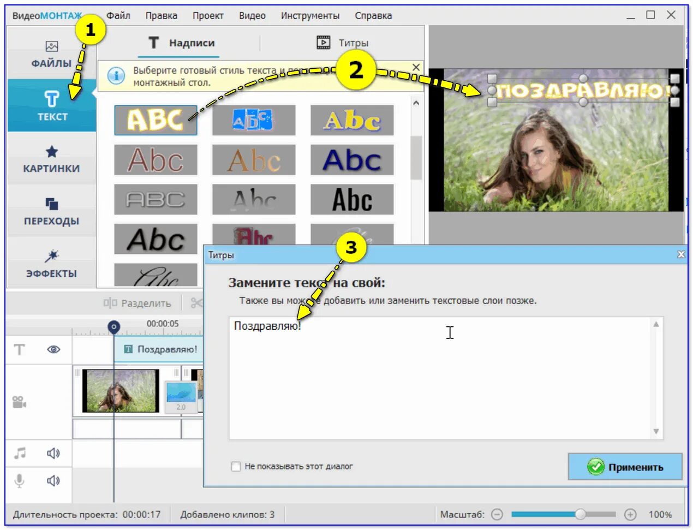
Task: Click the video camera track icon
Action: point(19,402)
